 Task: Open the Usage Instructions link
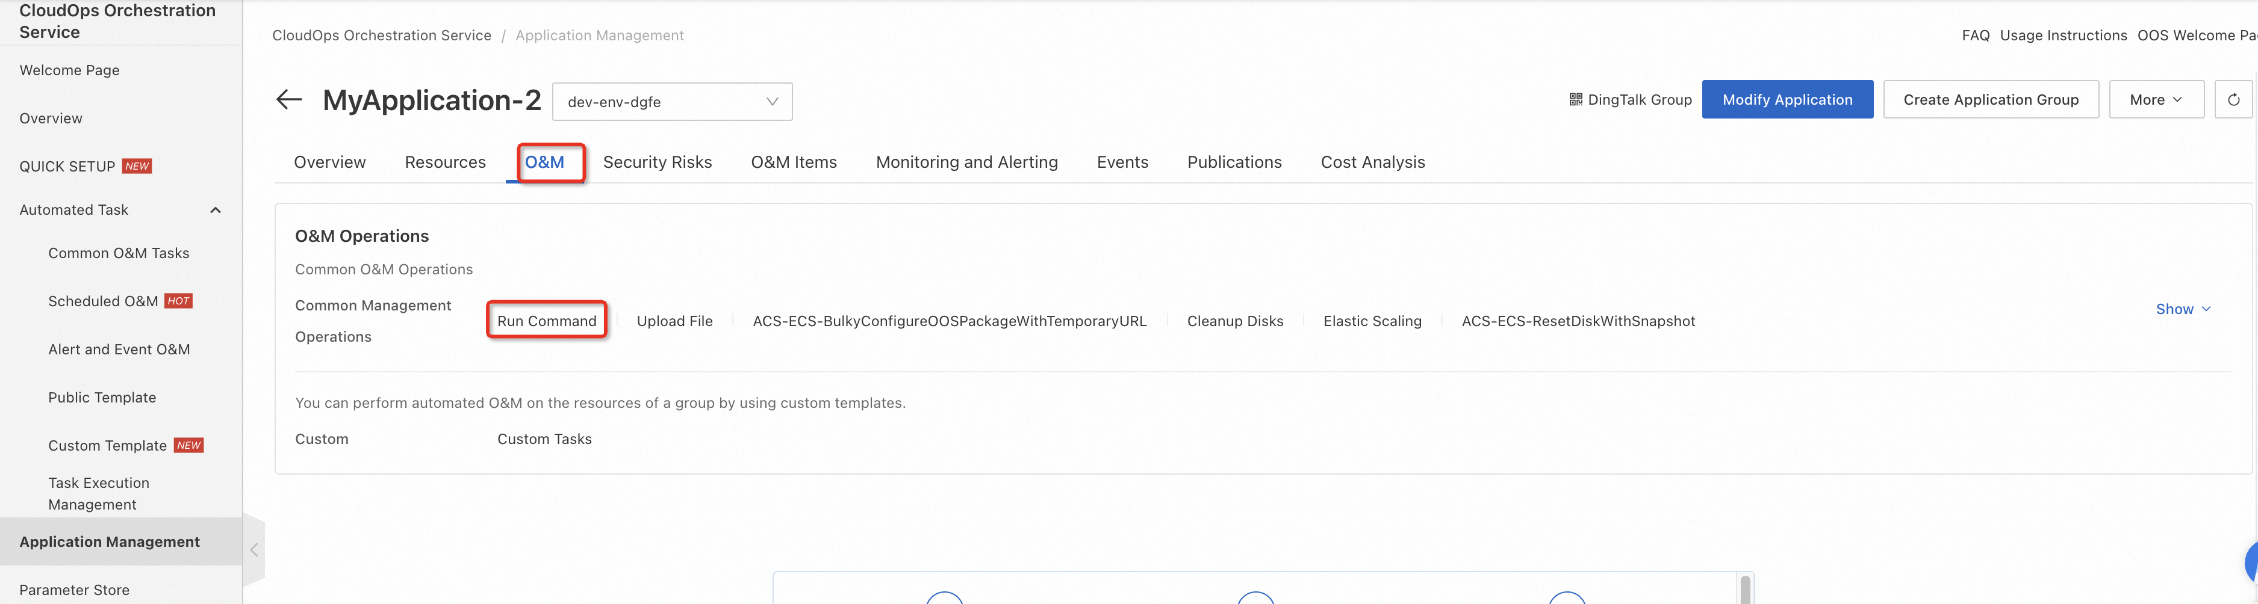(2064, 35)
